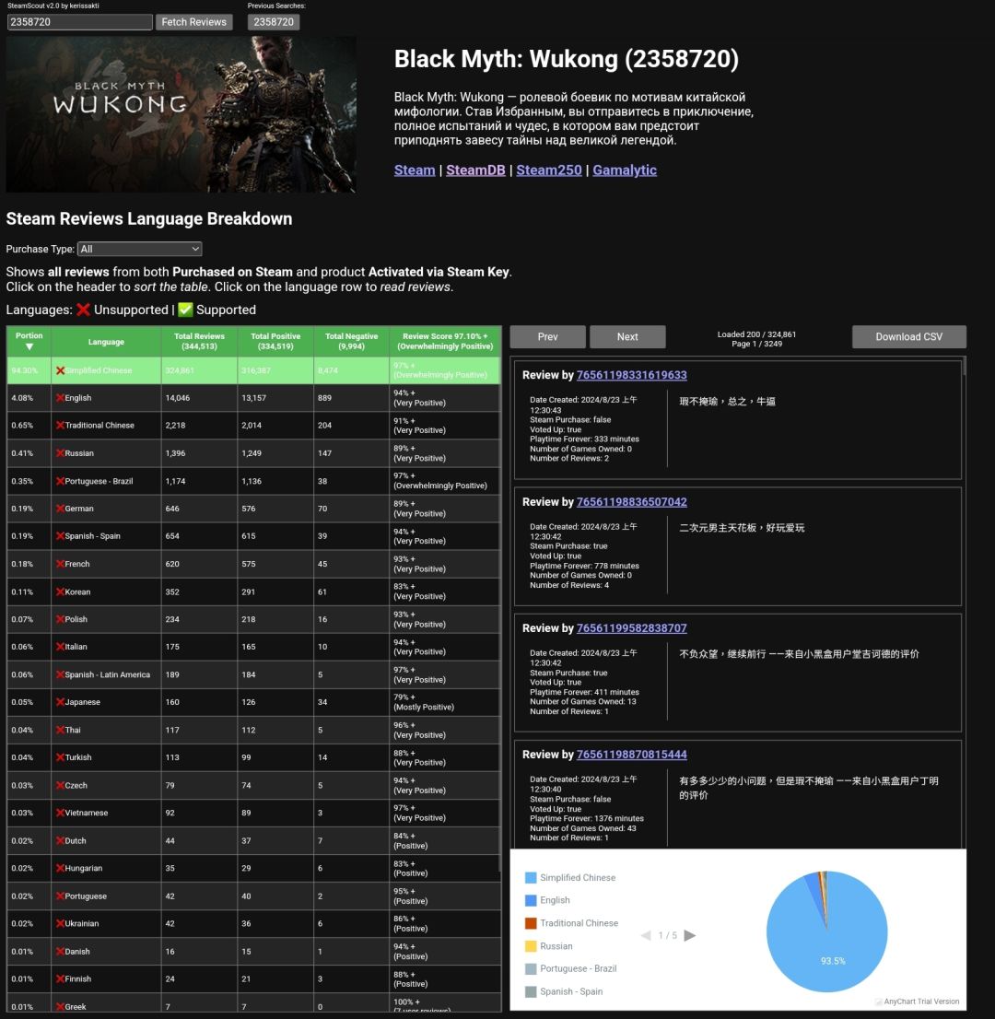Click red X icon beside Russian
Screen dimensions: 995x1019
pyautogui.click(x=60, y=453)
